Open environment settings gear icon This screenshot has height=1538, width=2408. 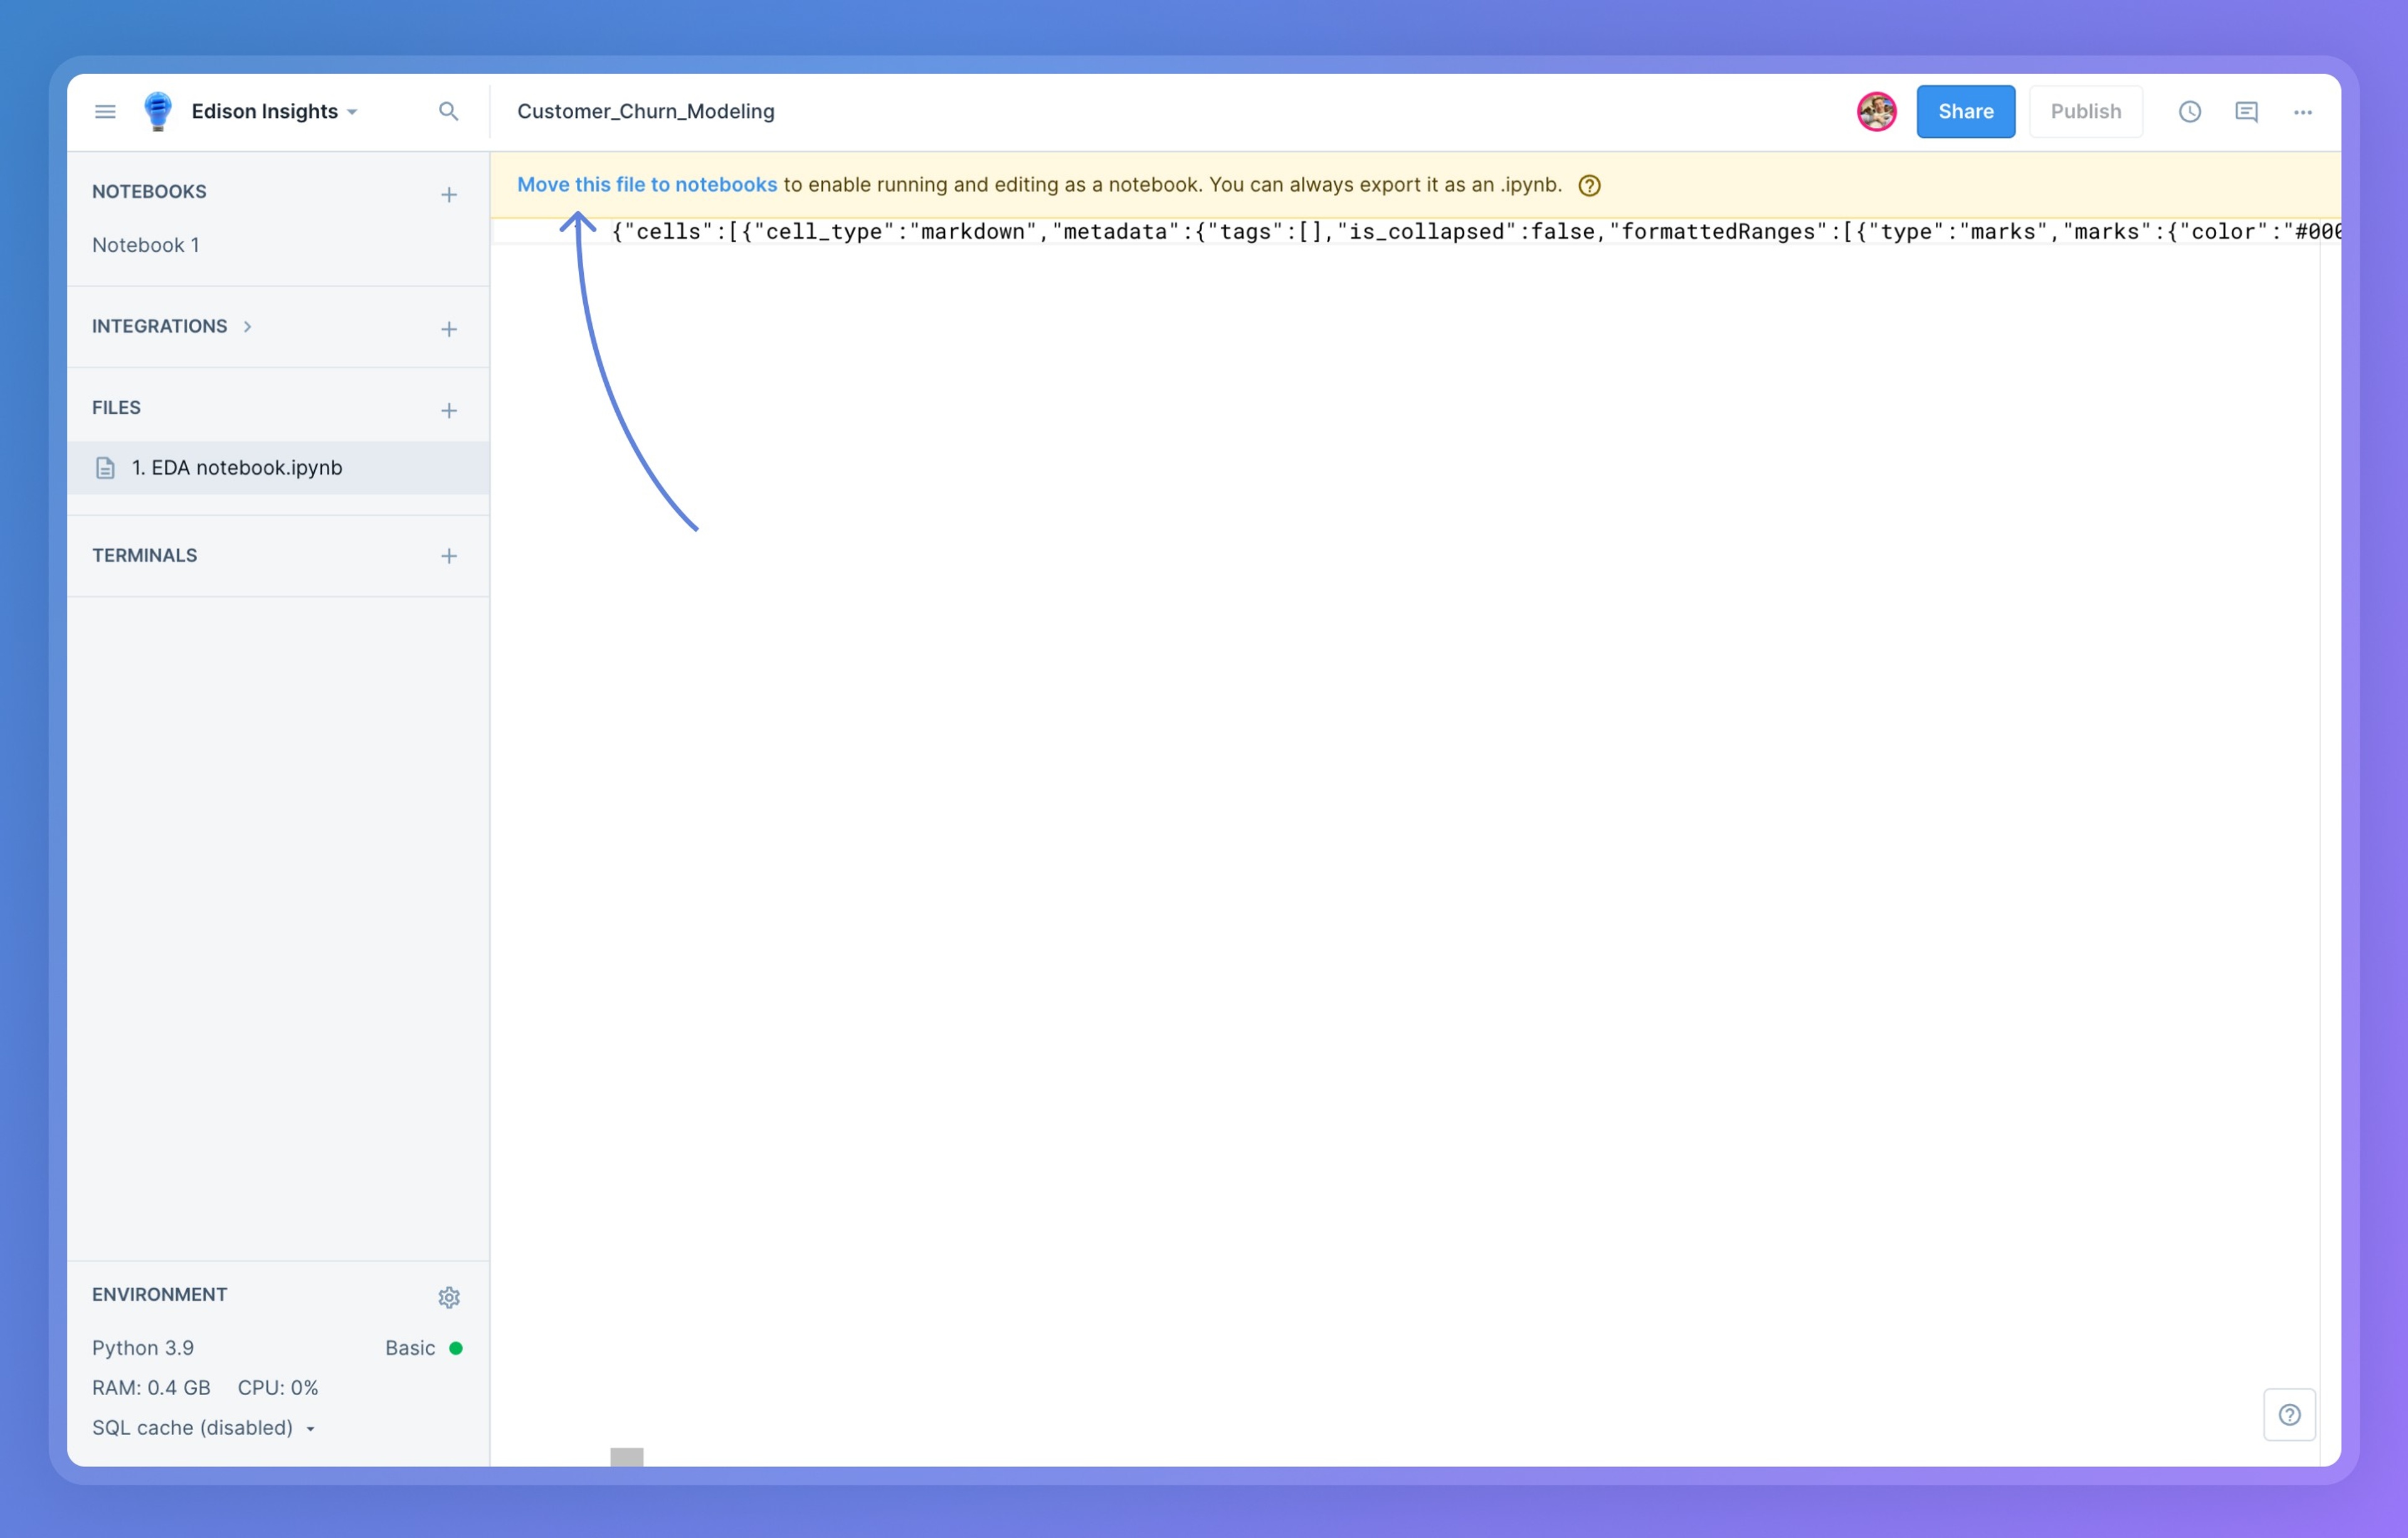point(449,1297)
